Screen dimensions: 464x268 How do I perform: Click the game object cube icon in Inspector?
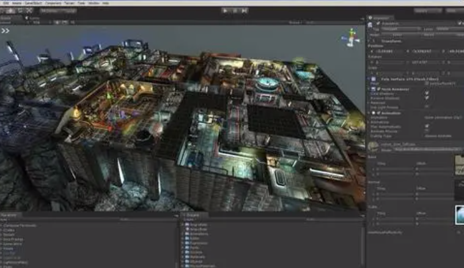(370, 26)
